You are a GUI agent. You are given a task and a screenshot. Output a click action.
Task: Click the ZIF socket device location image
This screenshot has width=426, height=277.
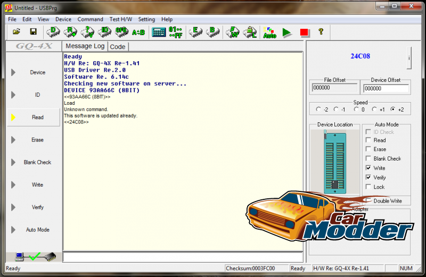(335, 162)
